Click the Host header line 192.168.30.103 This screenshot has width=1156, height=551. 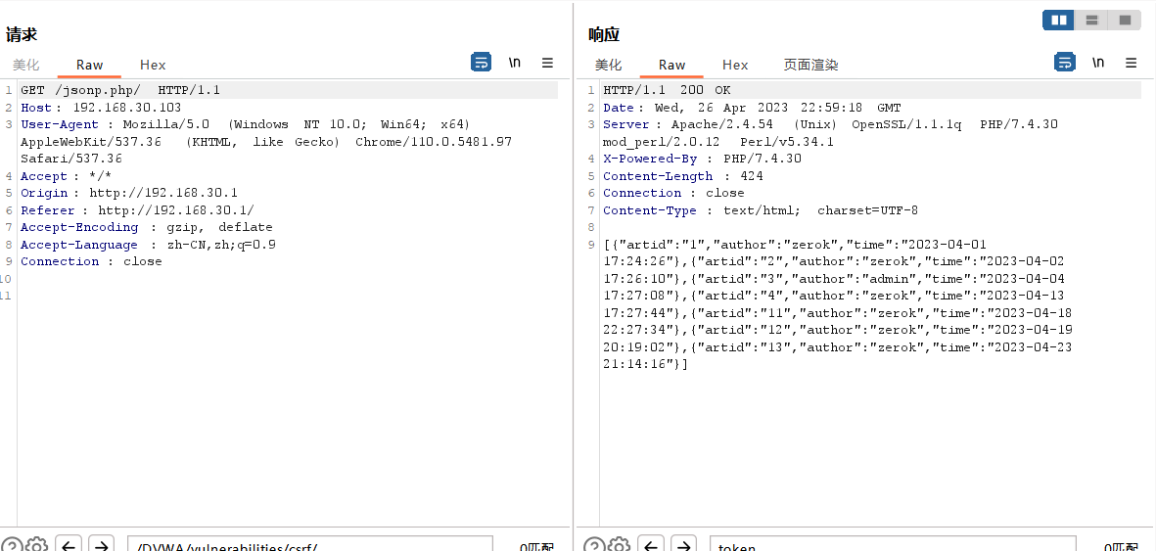(x=101, y=108)
